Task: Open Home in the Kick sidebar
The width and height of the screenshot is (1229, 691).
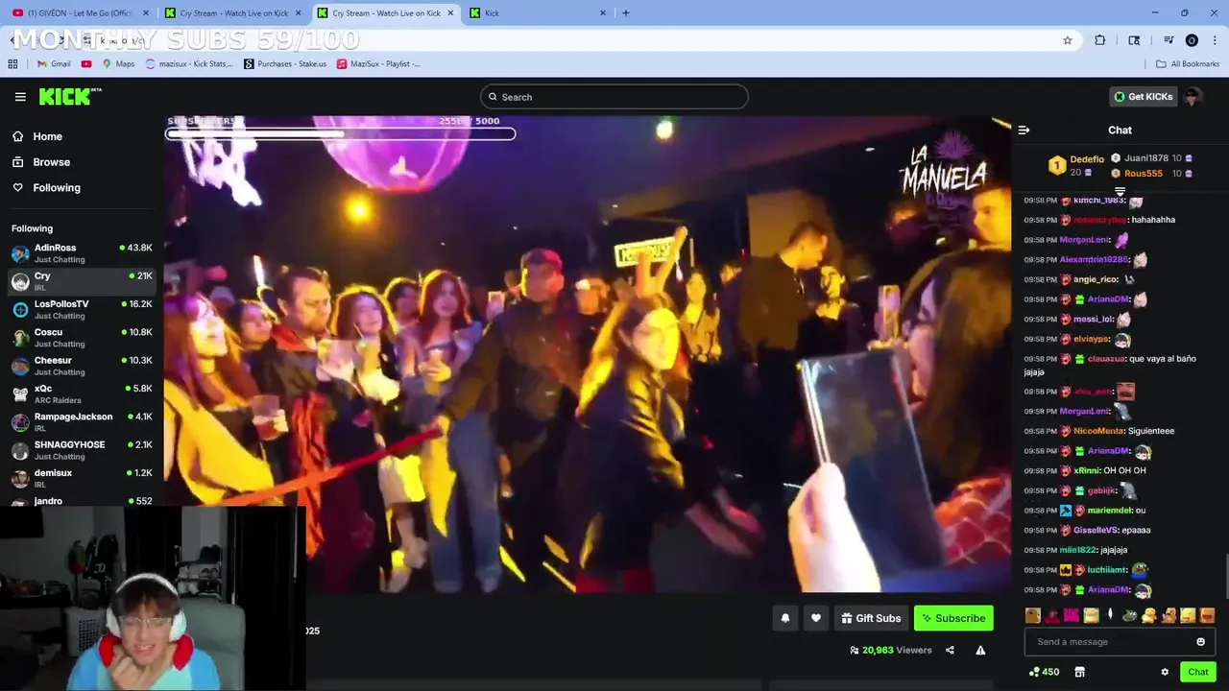Action: pyautogui.click(x=38, y=136)
